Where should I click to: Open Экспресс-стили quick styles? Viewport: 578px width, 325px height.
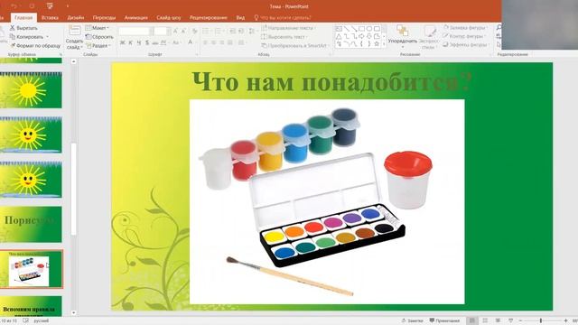429,37
